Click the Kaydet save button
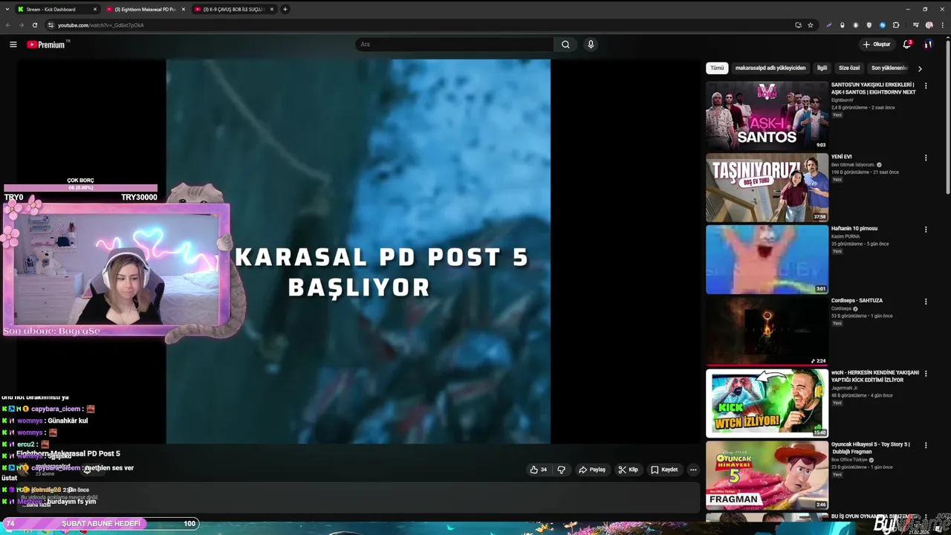Viewport: 951px width, 535px height. tap(664, 470)
